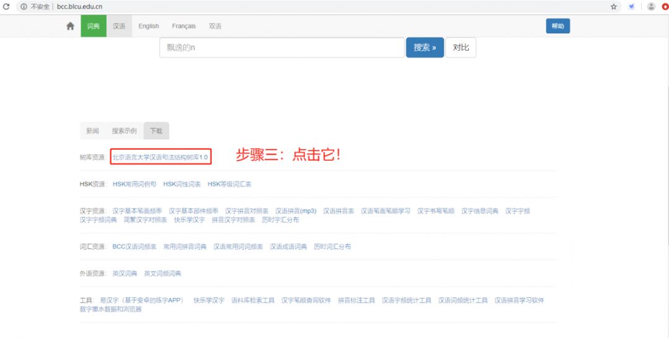Click the not-secure site info icon
This screenshot has height=338, width=669.
[x=24, y=7]
